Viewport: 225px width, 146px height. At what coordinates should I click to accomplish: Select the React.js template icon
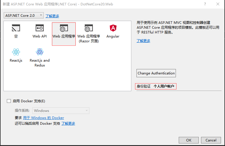click(16, 52)
